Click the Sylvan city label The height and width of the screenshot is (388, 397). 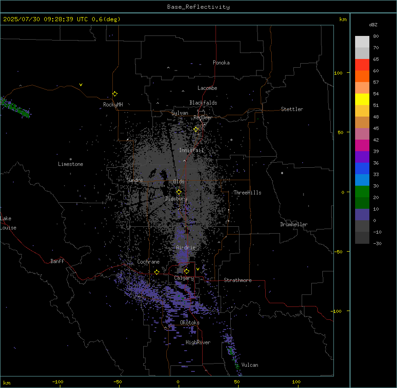tap(180, 113)
